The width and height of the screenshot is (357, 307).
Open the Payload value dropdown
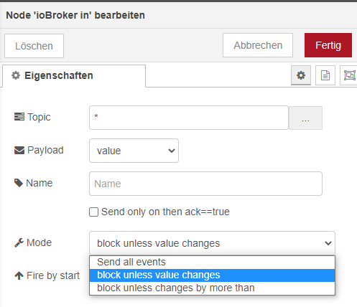(134, 151)
